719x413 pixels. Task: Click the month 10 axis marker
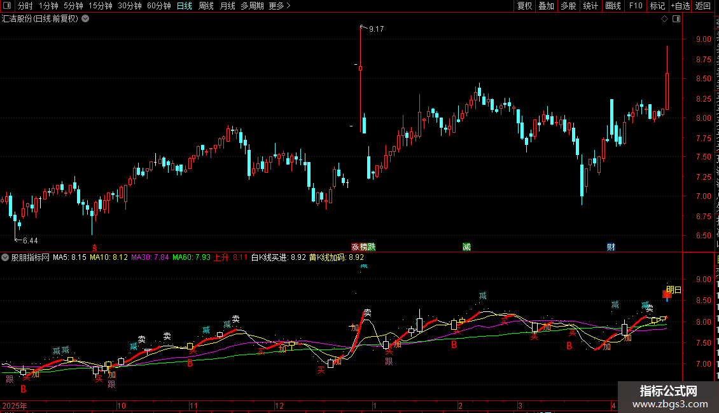(122, 405)
